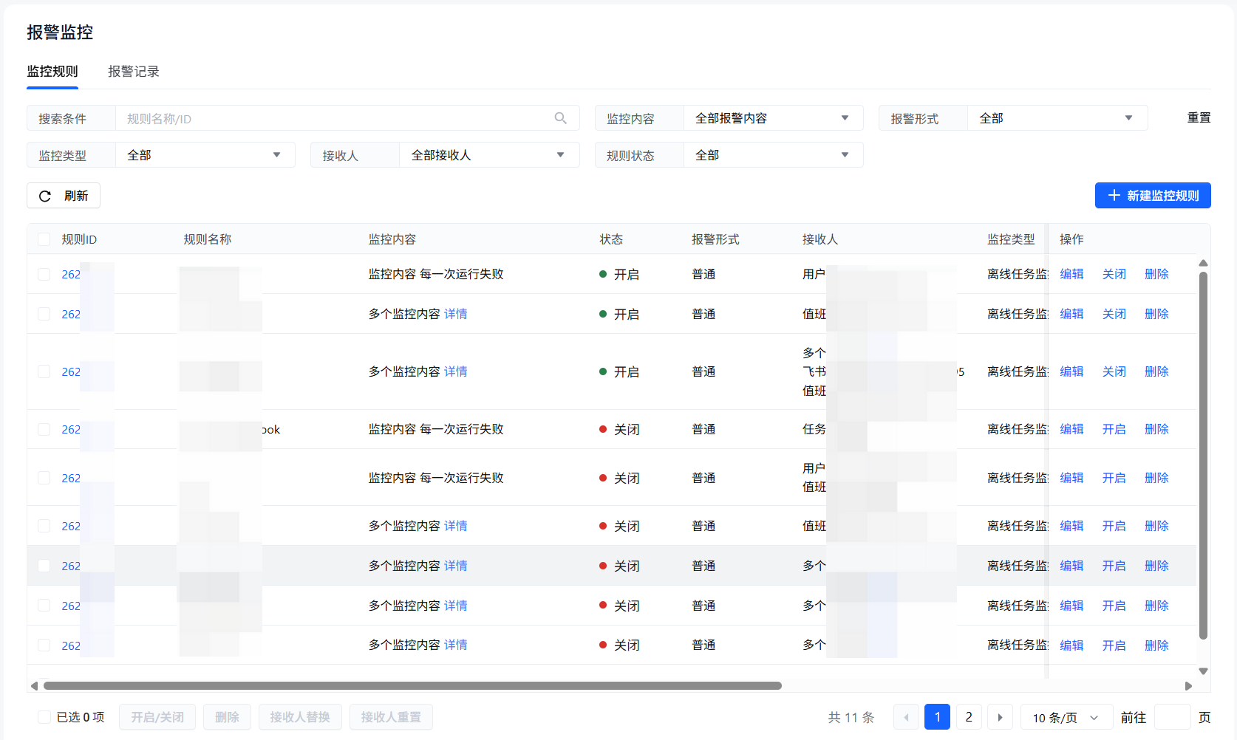
Task: Click 编辑 in the first row
Action: pyautogui.click(x=1071, y=274)
